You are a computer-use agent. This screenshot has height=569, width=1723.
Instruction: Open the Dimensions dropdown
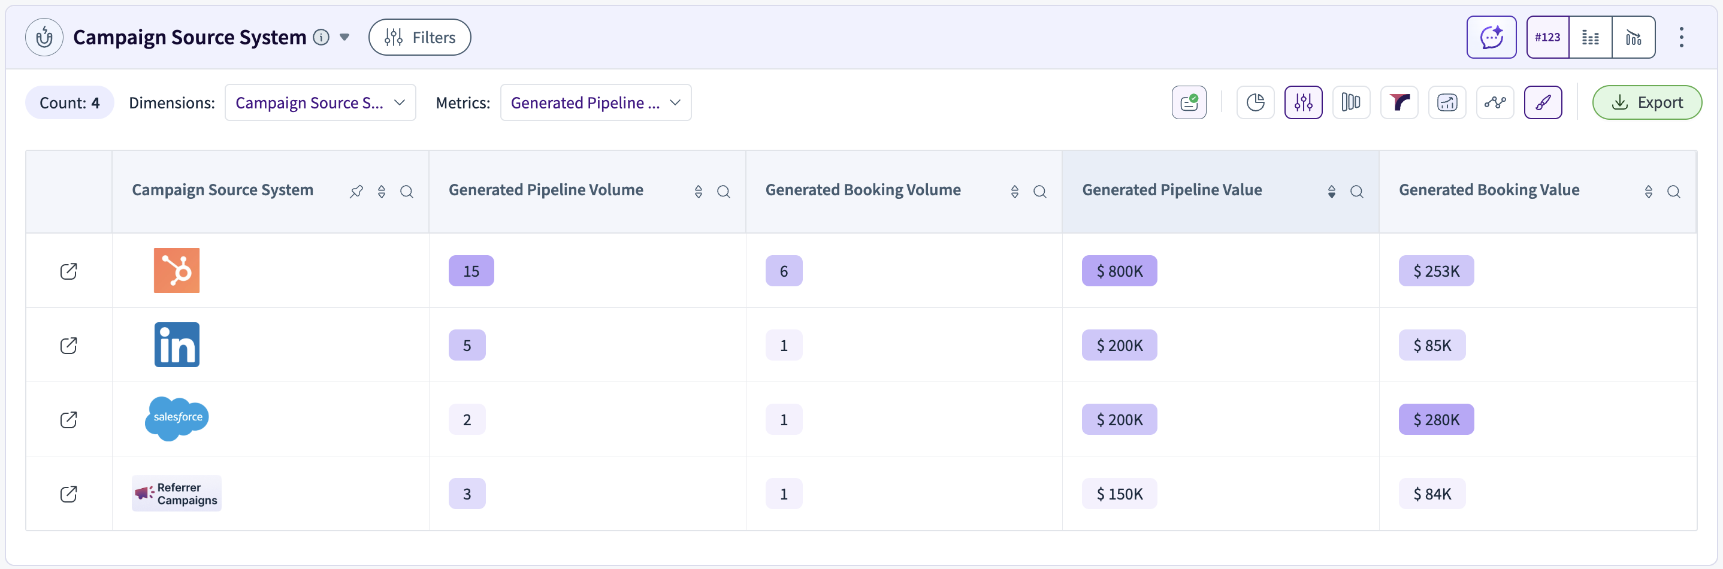pyautogui.click(x=321, y=102)
